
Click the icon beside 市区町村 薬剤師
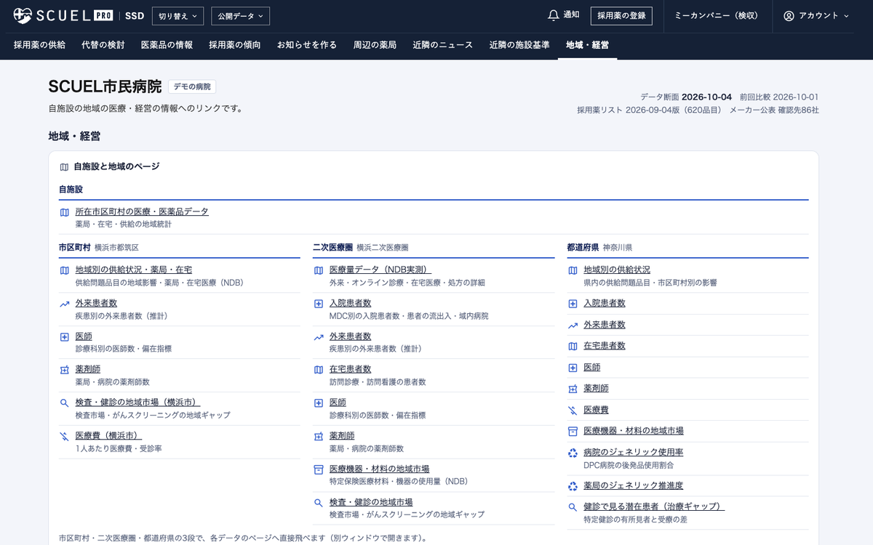coord(64,370)
